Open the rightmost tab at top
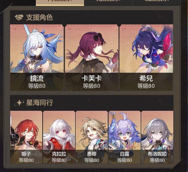 click(157, 3)
